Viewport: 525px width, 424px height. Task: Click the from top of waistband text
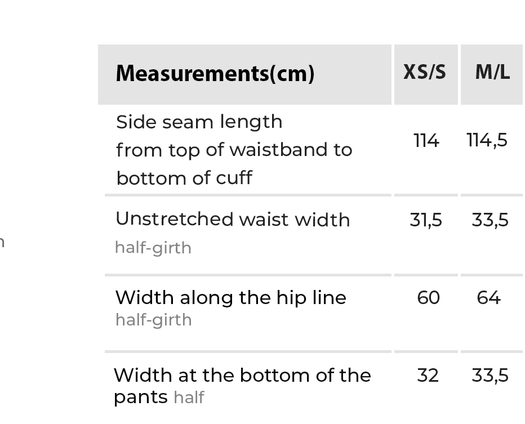pos(234,150)
